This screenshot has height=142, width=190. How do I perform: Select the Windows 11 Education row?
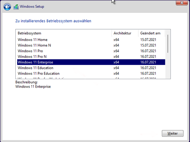(x=35, y=68)
